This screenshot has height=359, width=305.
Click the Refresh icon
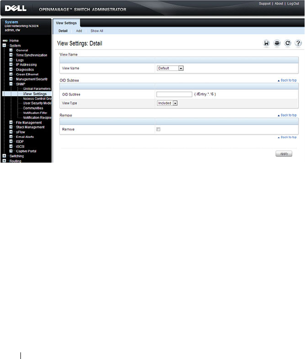point(287,43)
